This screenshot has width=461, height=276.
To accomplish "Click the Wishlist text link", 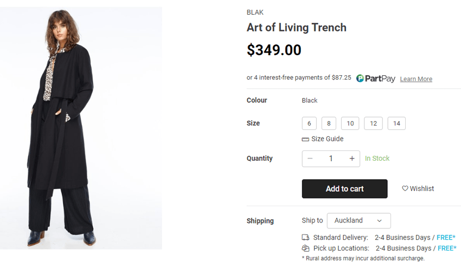I will tap(422, 189).
